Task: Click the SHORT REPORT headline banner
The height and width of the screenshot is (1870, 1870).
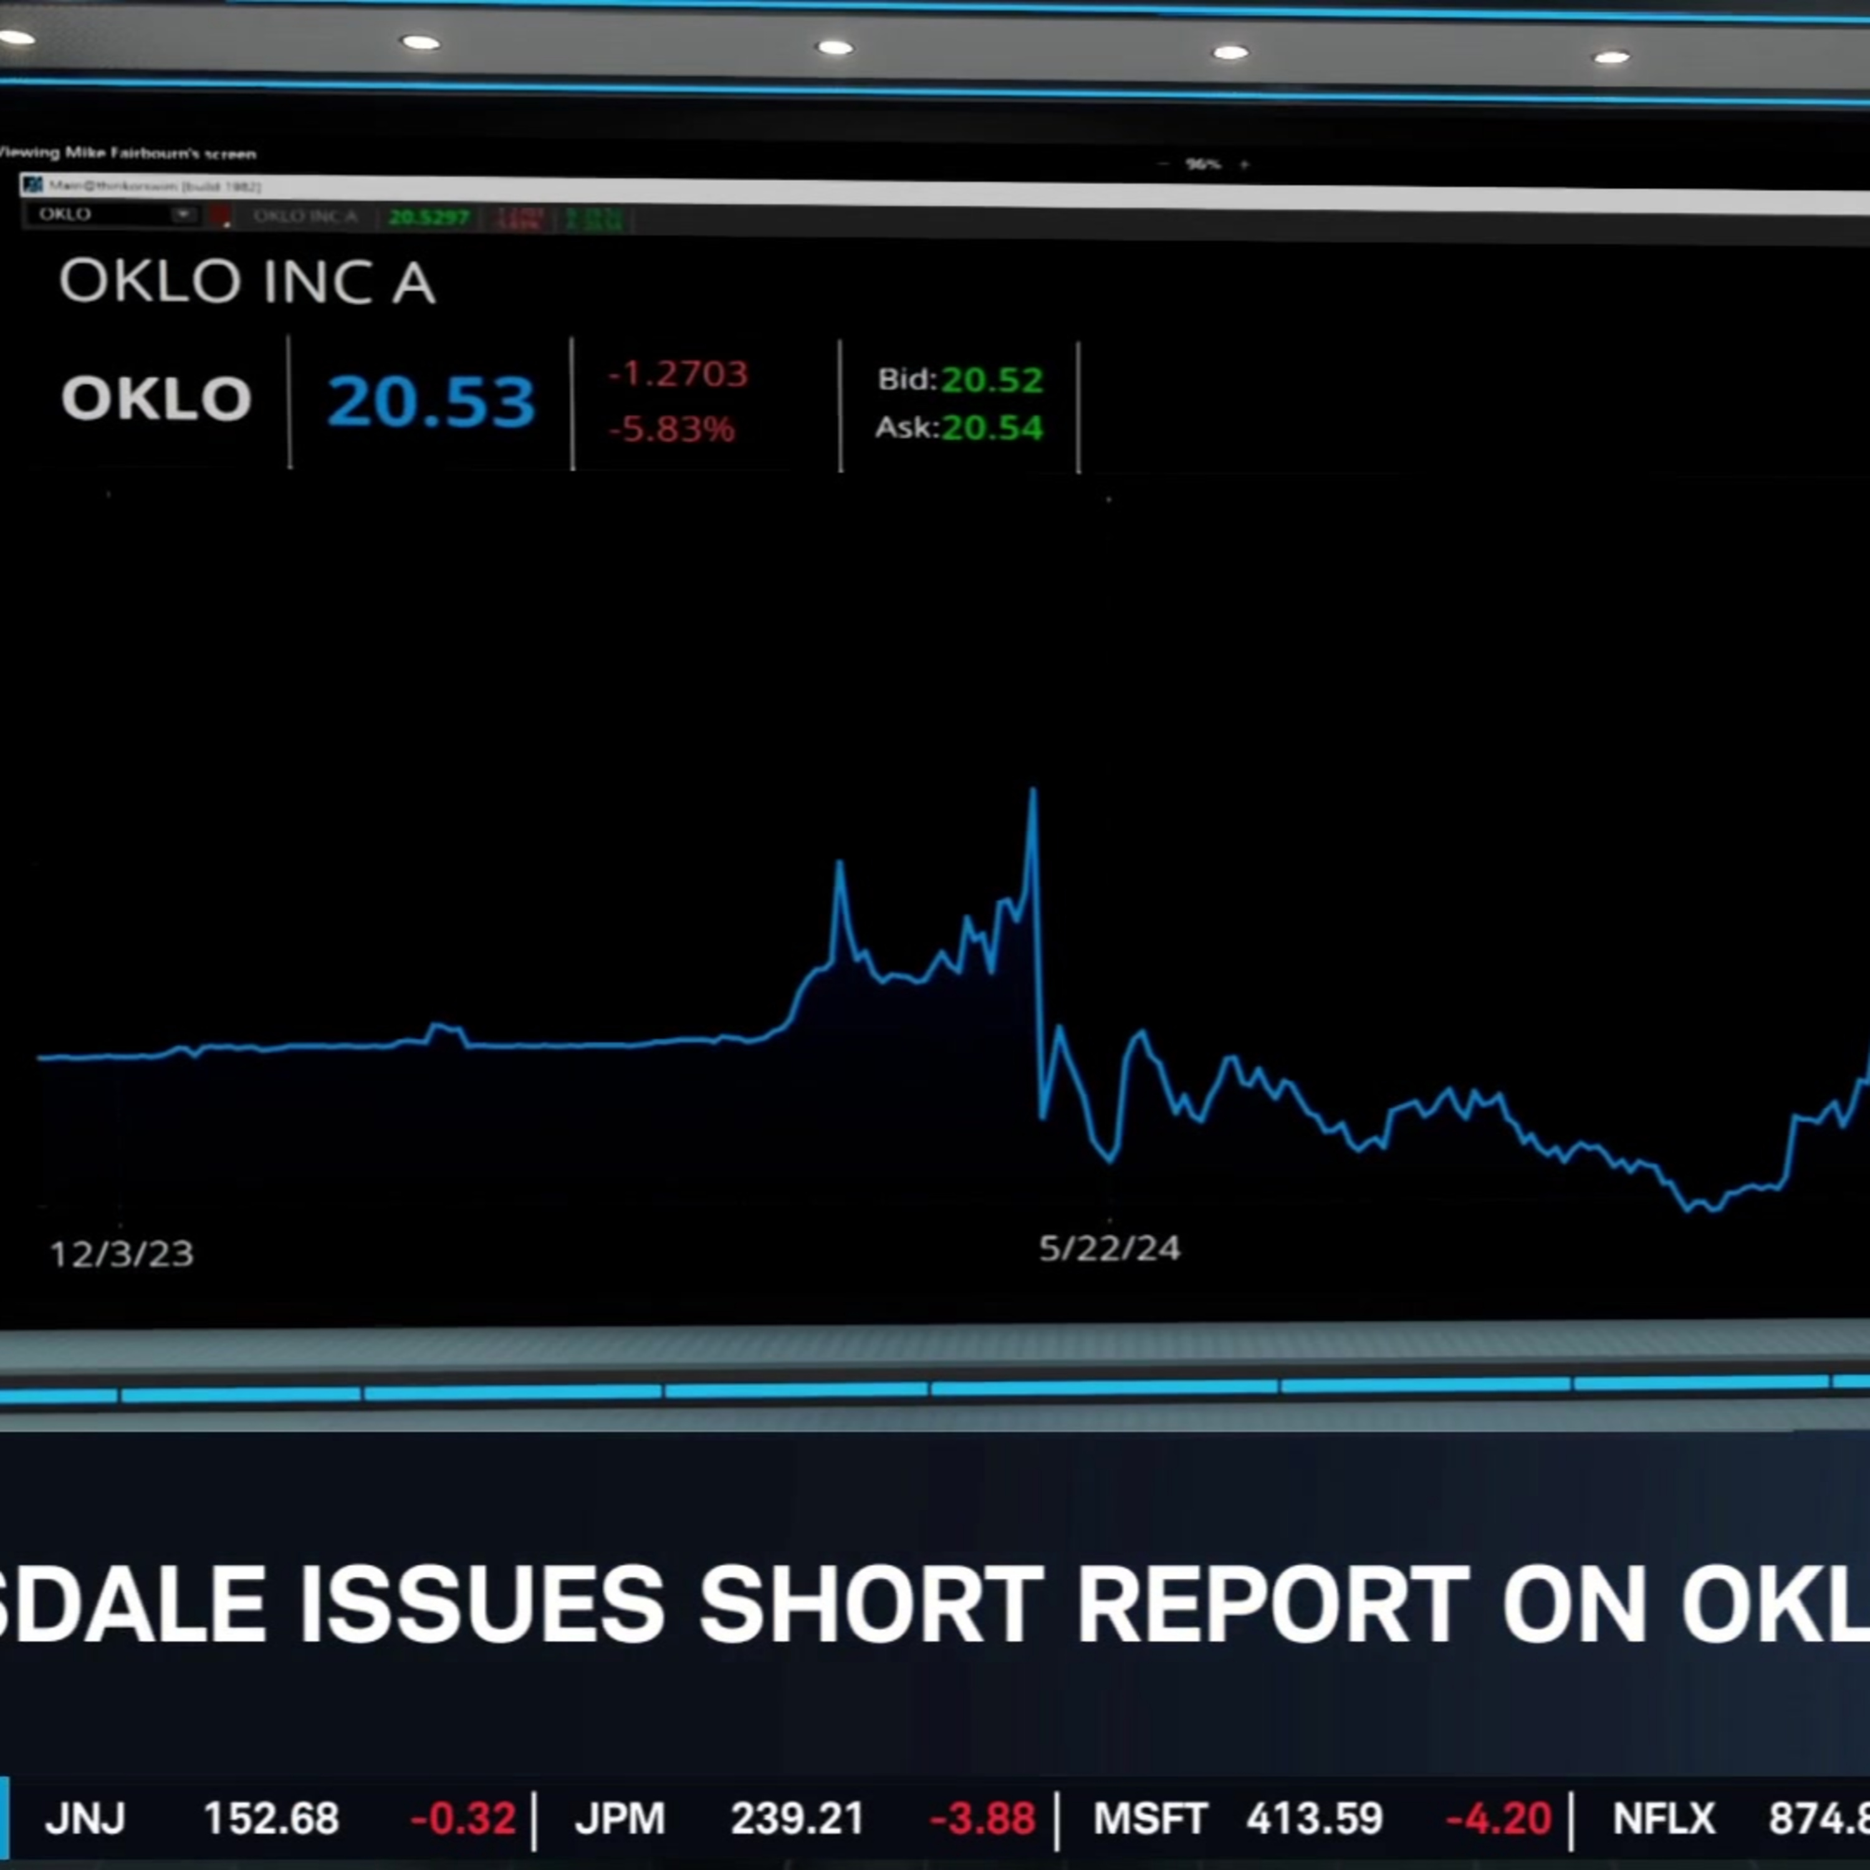Action: coord(935,1605)
